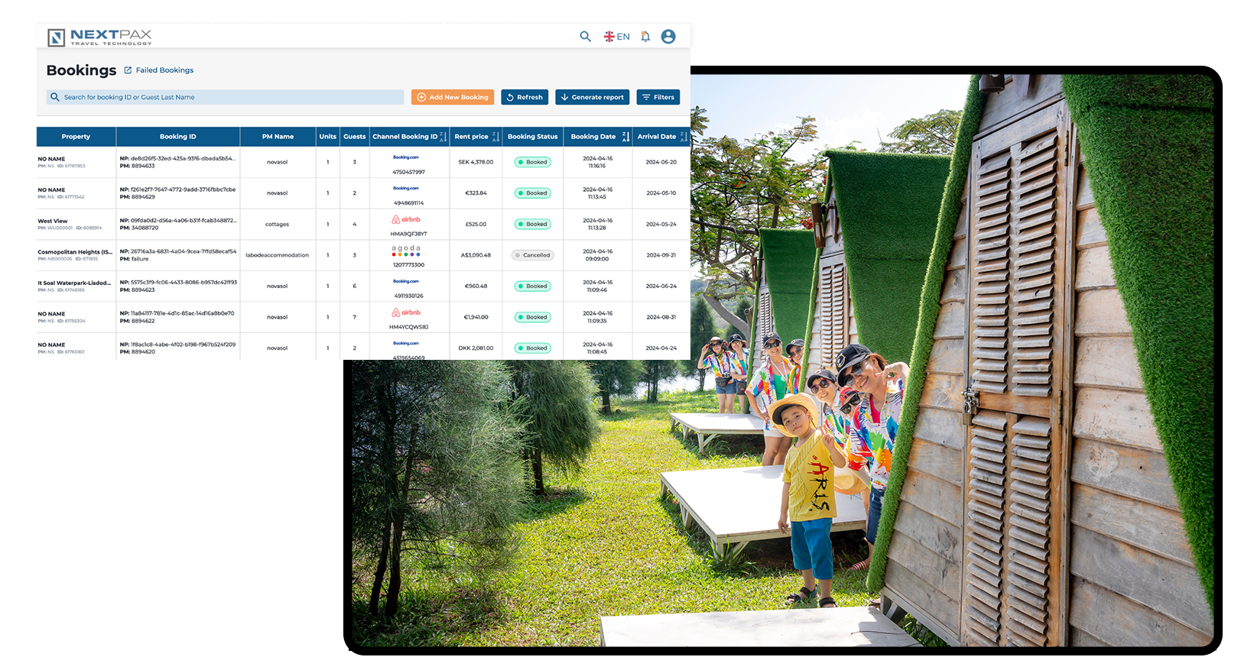Image resolution: width=1241 pixels, height=657 pixels.
Task: Click arrival date 2024-08-31
Action: coord(661,317)
